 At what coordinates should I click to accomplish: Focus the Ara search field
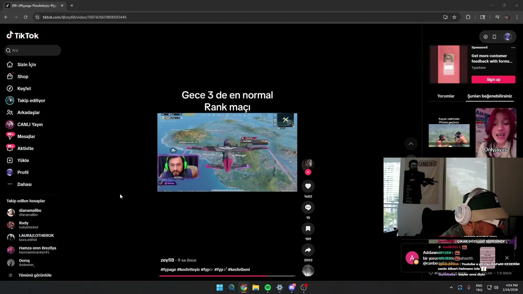click(33, 50)
